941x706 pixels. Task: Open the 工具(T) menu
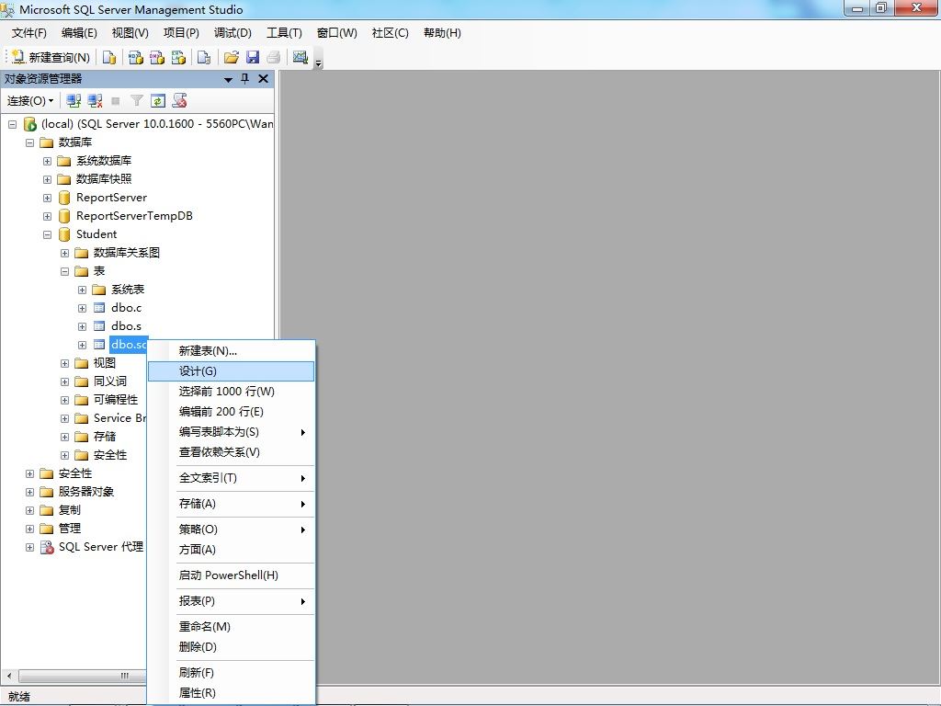tap(284, 33)
